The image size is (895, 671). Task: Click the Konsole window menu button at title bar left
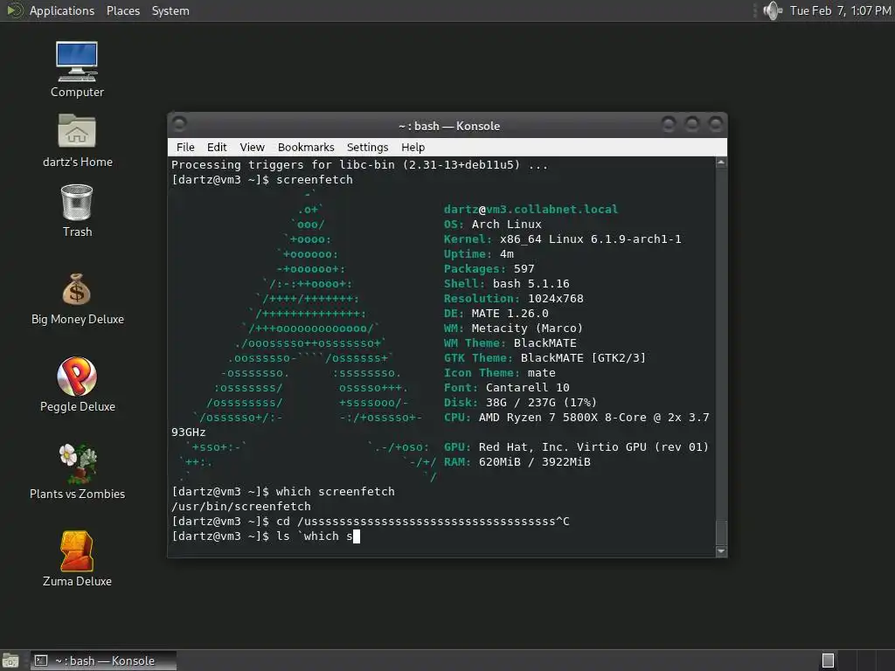[179, 123]
